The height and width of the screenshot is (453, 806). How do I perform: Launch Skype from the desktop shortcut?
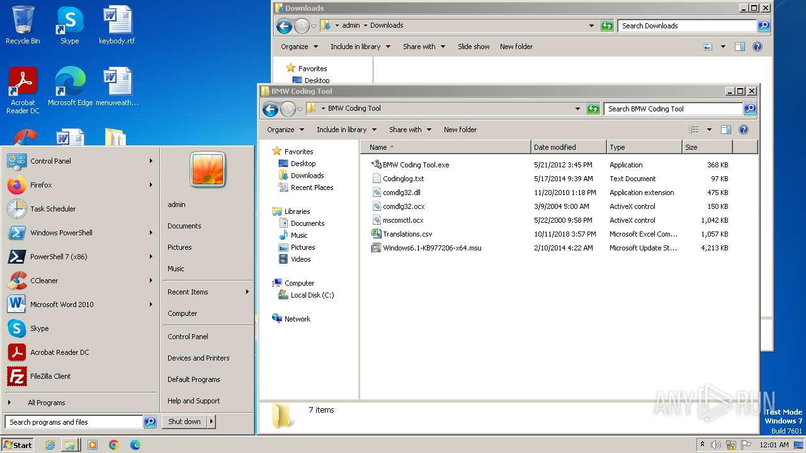(x=69, y=25)
